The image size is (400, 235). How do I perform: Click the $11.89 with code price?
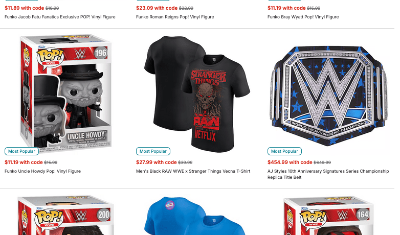(x=24, y=8)
